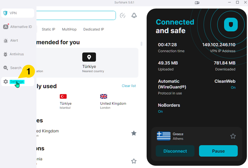Maximize the Surfshark window
The height and width of the screenshot is (168, 248).
[x=237, y=2]
